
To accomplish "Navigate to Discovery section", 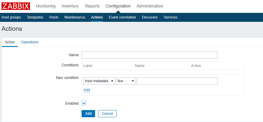I will (150, 17).
